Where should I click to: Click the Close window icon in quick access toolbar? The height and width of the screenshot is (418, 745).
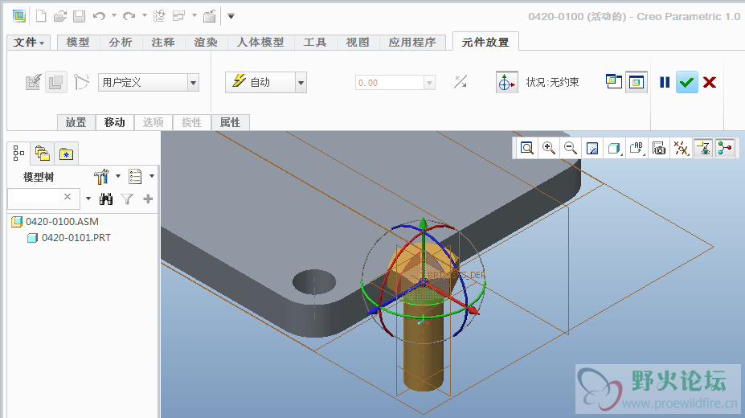point(210,16)
